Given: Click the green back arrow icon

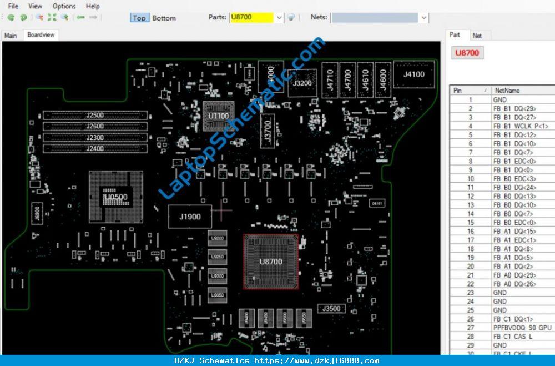Looking at the screenshot, I should (x=80, y=17).
